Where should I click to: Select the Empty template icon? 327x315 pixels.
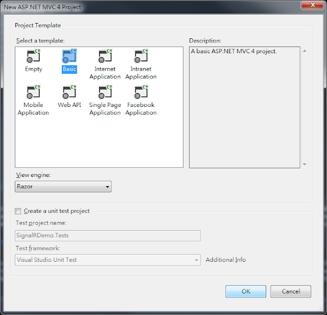point(33,56)
